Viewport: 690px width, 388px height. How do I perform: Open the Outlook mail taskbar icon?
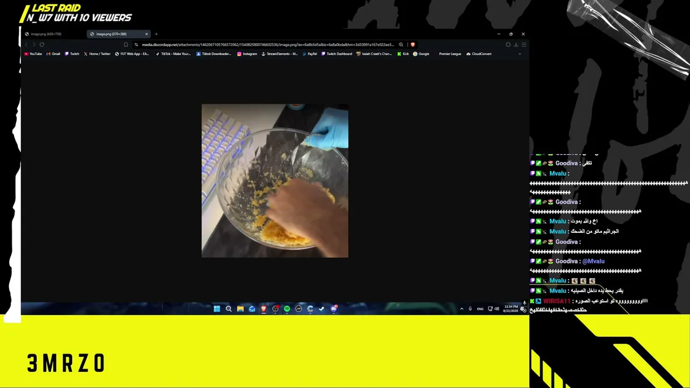click(x=252, y=309)
